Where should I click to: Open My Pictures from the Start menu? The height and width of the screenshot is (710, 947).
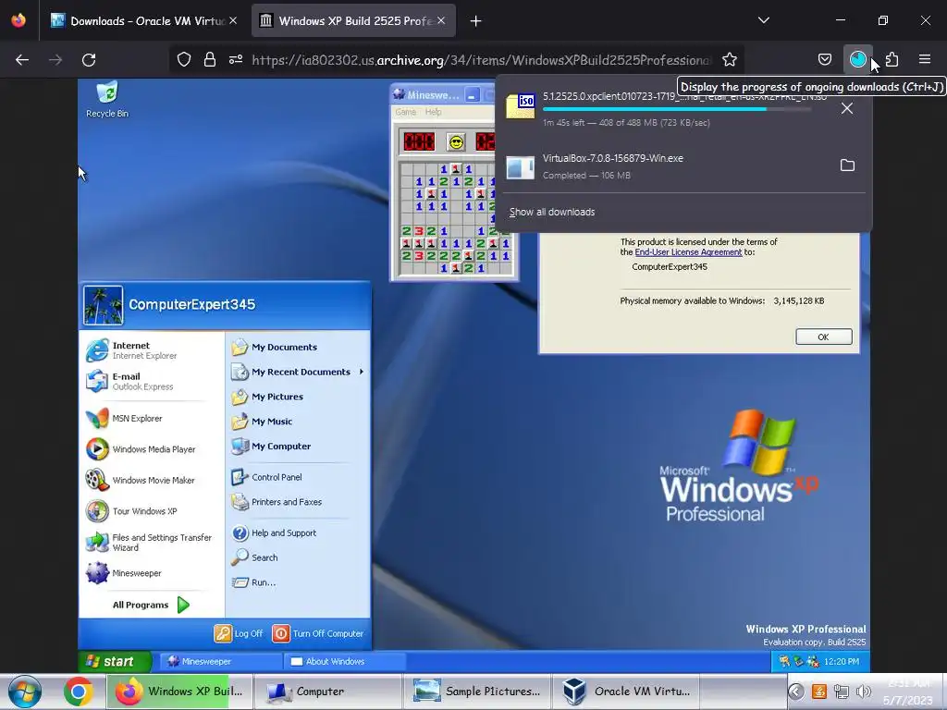[267, 397]
